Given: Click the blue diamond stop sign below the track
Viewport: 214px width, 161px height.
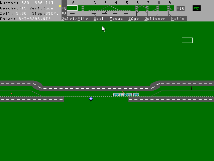Looking at the screenshot, I should [x=91, y=99].
